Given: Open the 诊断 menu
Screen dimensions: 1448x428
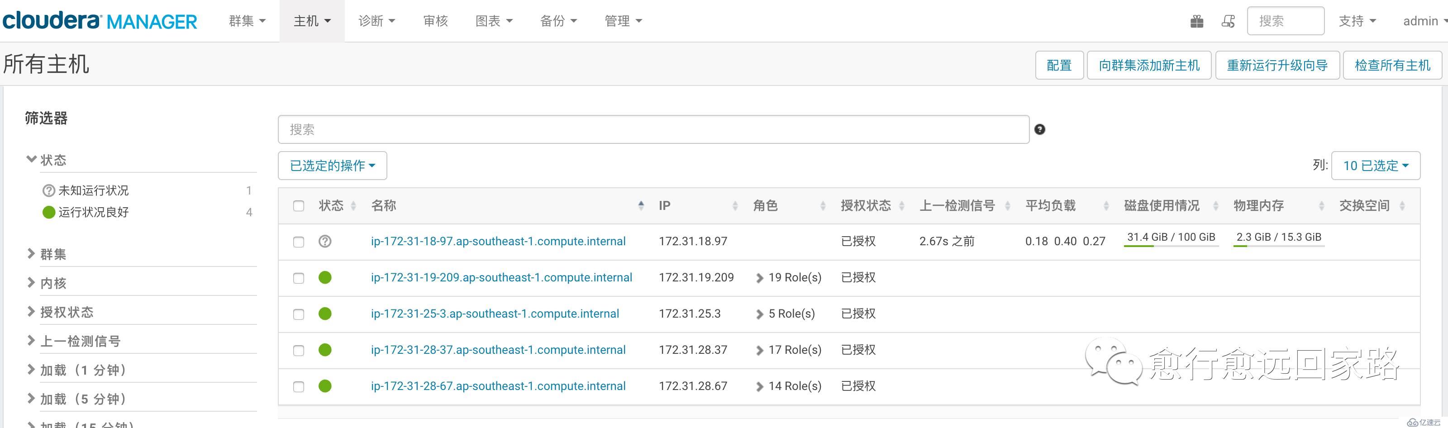Looking at the screenshot, I should (376, 21).
